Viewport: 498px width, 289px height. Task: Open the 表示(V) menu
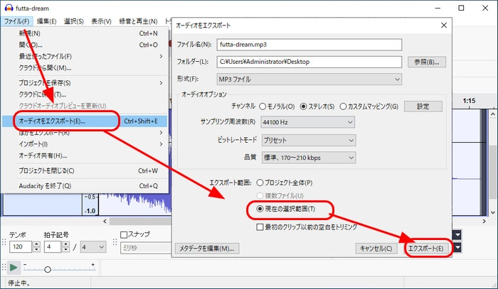101,21
